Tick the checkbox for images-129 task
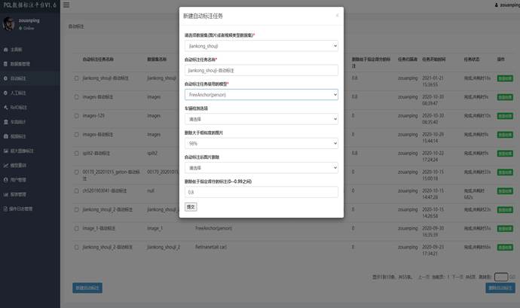Screen dimensions: 520x308 click(x=76, y=116)
